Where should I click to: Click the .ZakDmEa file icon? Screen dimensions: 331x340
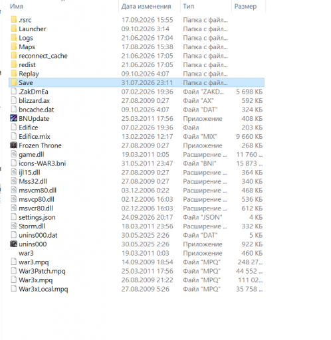(14, 91)
